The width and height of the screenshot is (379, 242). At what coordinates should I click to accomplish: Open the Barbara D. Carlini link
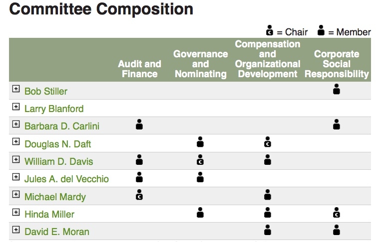[62, 126]
